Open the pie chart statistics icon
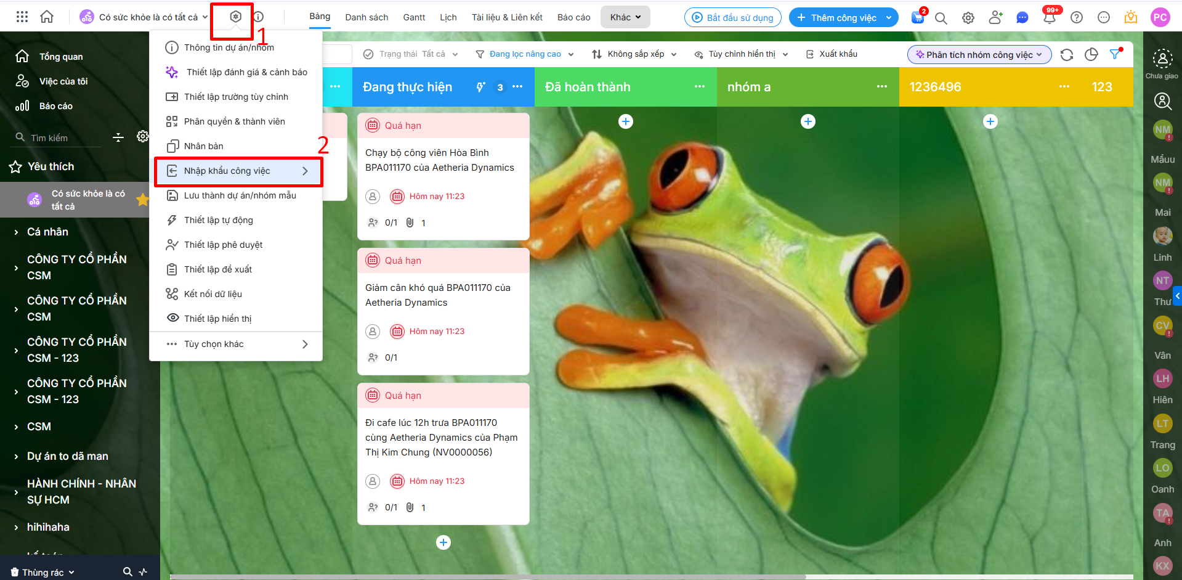Viewport: 1182px width, 580px height. (x=1091, y=55)
